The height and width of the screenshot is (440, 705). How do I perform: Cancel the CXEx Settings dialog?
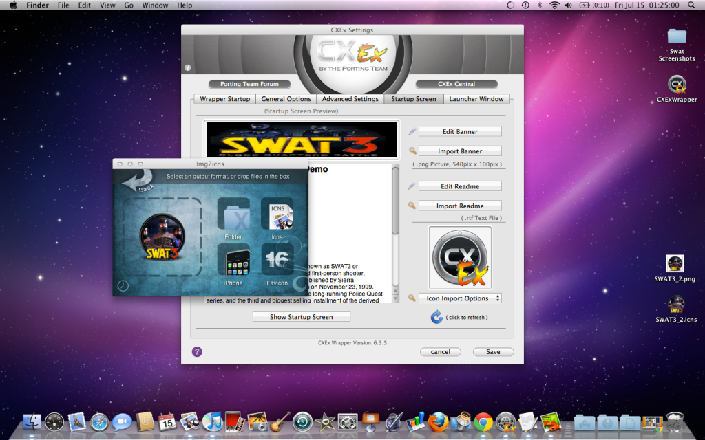(440, 352)
